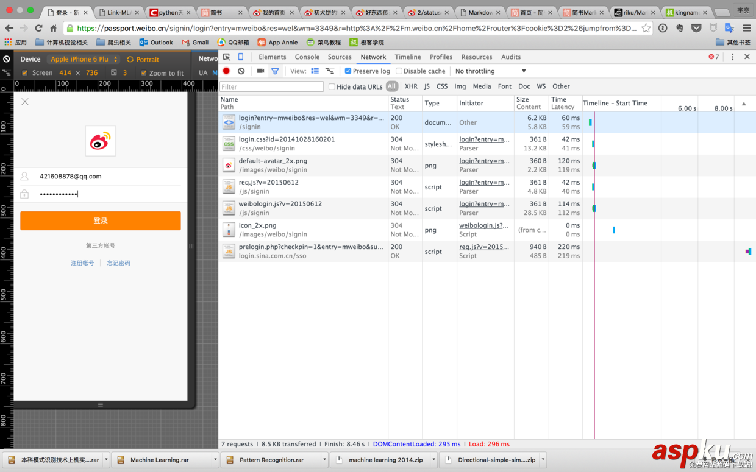Screen dimensions: 756x472
Task: Open the Elements tab in DevTools
Action: pyautogui.click(x=272, y=57)
